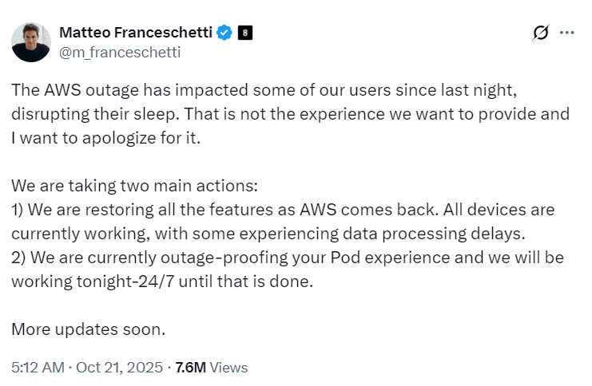Click the black square affiliation badge
Screen dimensions: 592x386
(x=246, y=33)
